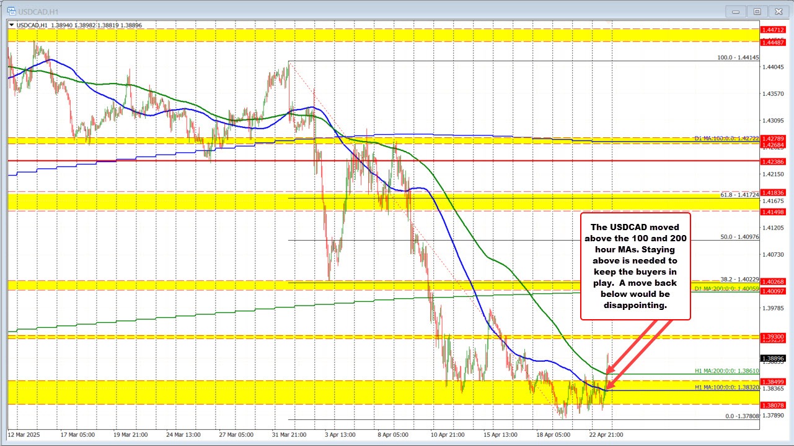794x446 pixels.
Task: Click the H1 MA:200 1.38610 label
Action: pos(726,372)
